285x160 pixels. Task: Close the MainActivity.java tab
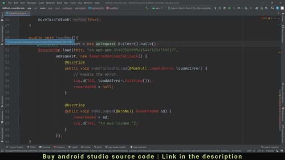(28, 13)
